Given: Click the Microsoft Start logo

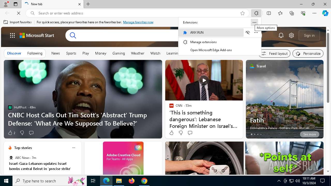Looking at the screenshot, I should pyautogui.click(x=37, y=35).
